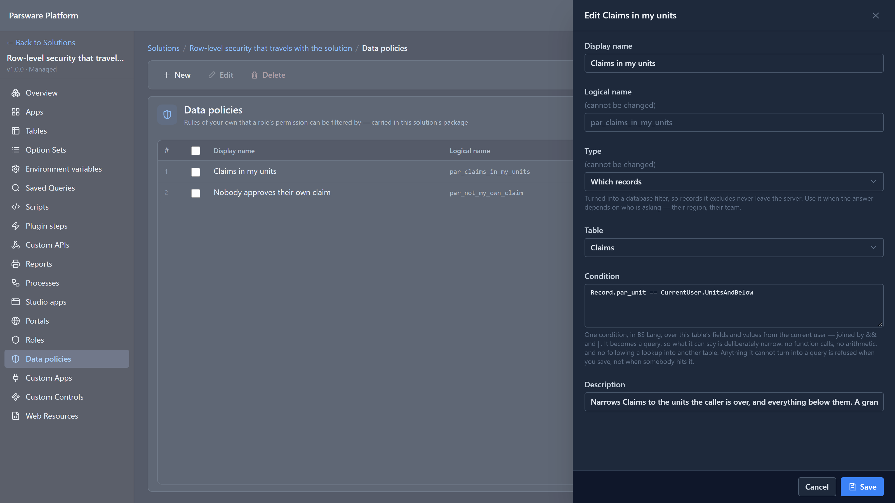
Task: Click the Environment variables gear icon
Action: 16,169
